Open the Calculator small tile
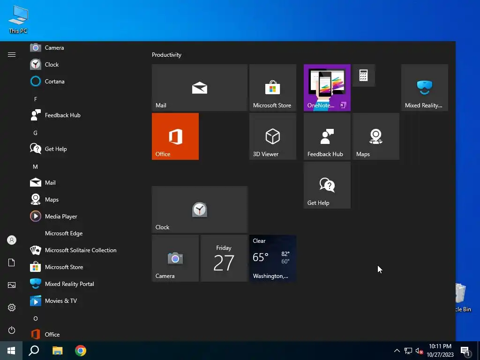 (x=363, y=75)
